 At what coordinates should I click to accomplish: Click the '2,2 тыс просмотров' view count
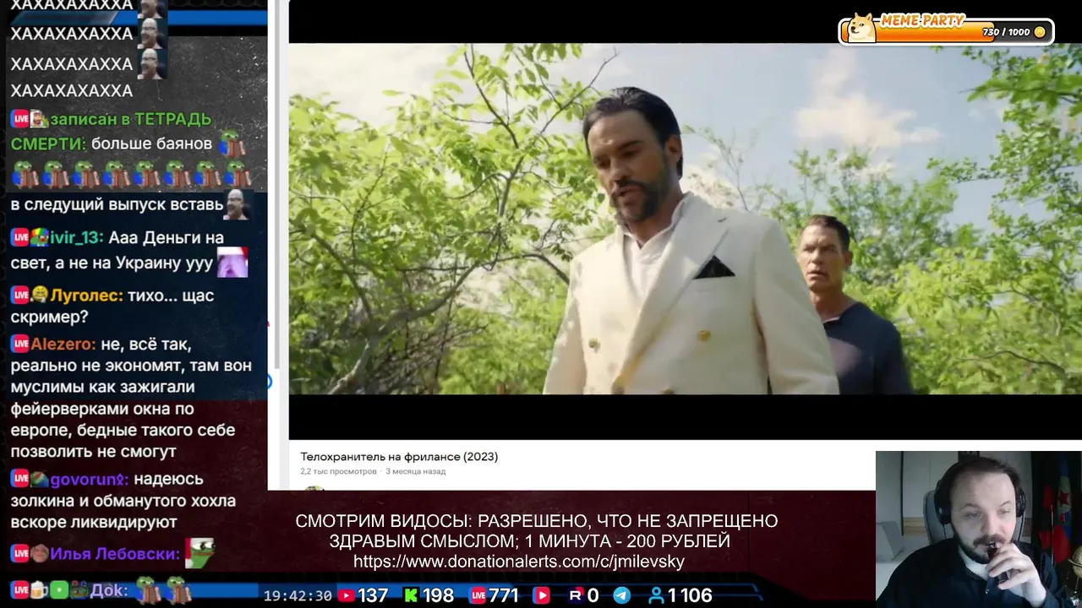338,471
